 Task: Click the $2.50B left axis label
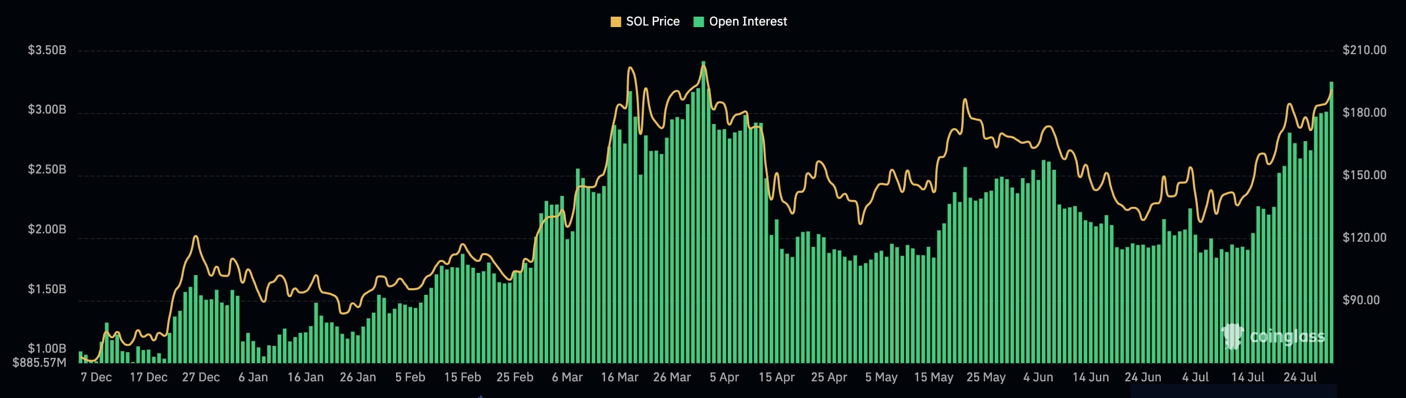(47, 169)
